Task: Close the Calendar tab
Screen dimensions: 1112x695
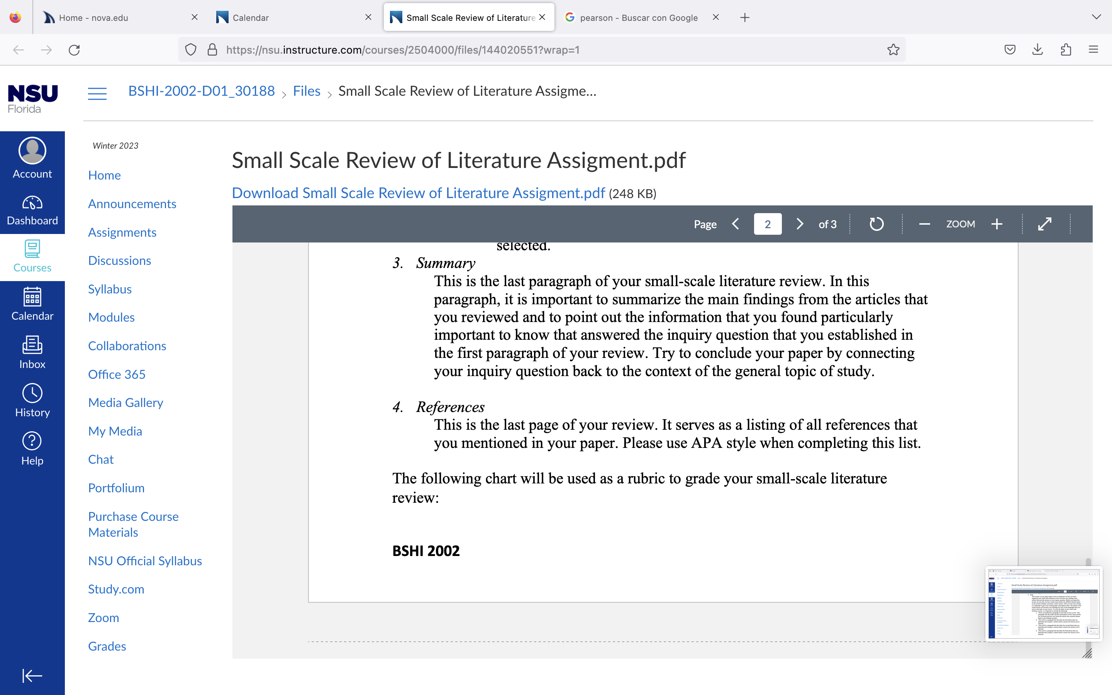Action: [368, 17]
